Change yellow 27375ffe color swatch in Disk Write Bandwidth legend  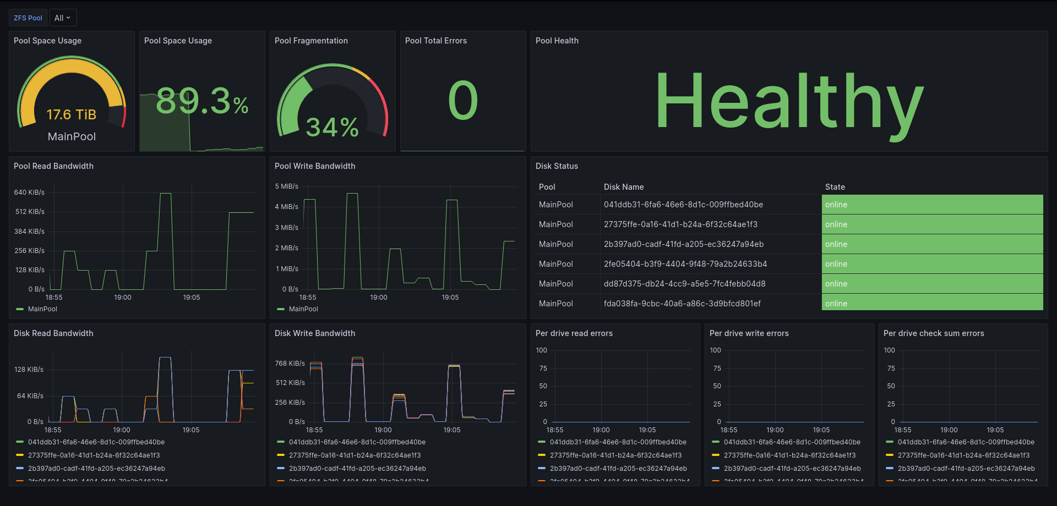pos(281,455)
